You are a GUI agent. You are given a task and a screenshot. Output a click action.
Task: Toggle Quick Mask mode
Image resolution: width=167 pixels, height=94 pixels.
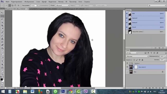click(x=2, y=84)
